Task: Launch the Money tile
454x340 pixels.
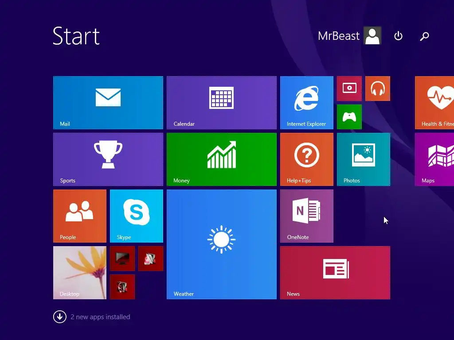Action: [x=222, y=159]
